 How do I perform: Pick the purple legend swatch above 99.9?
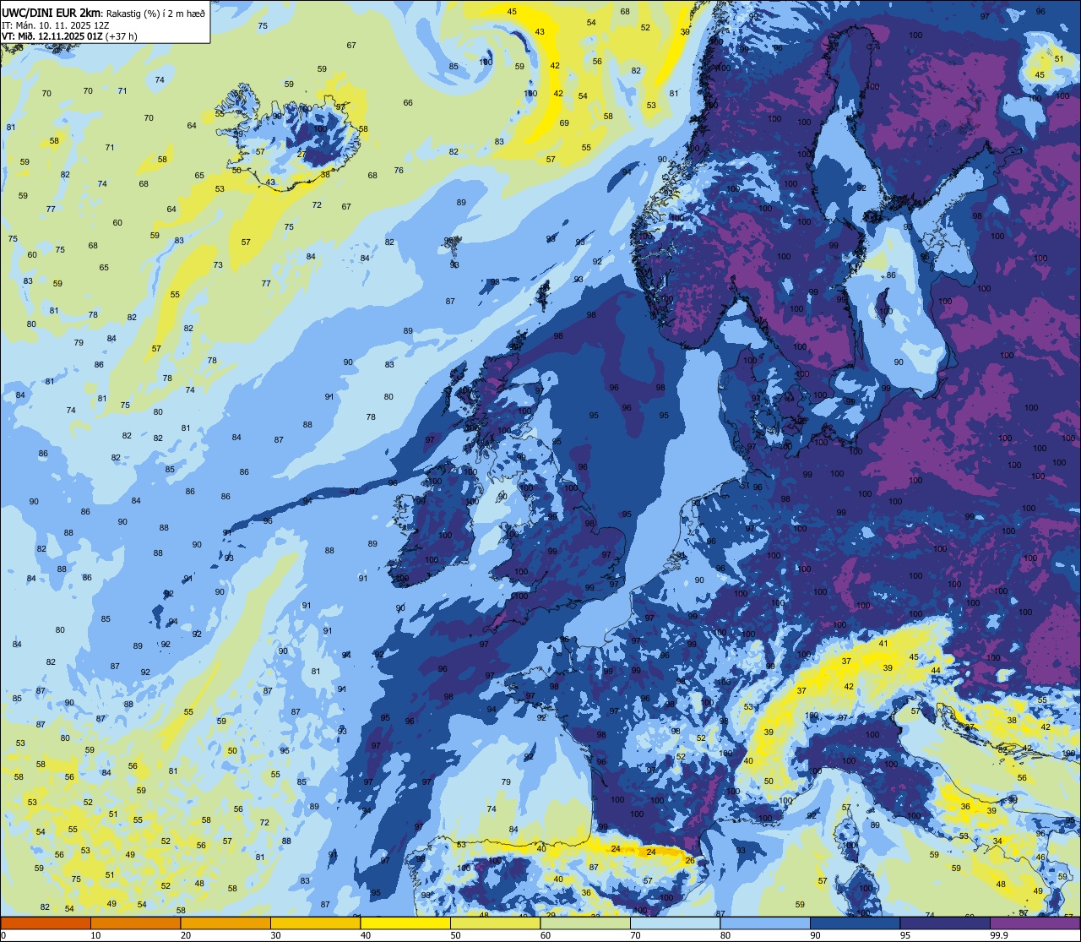pos(1035,923)
